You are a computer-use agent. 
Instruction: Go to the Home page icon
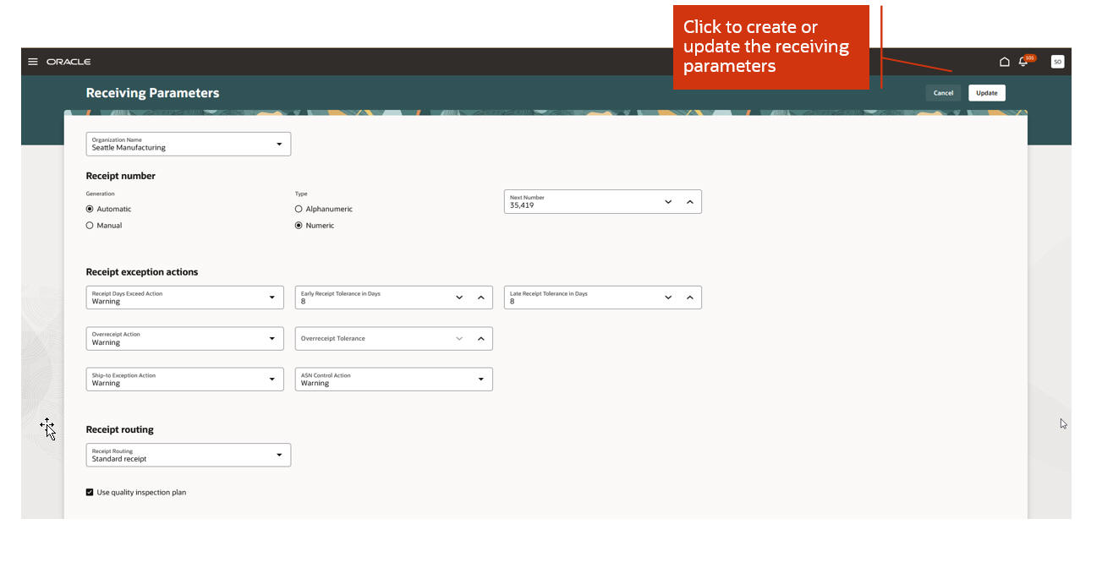(x=1005, y=62)
